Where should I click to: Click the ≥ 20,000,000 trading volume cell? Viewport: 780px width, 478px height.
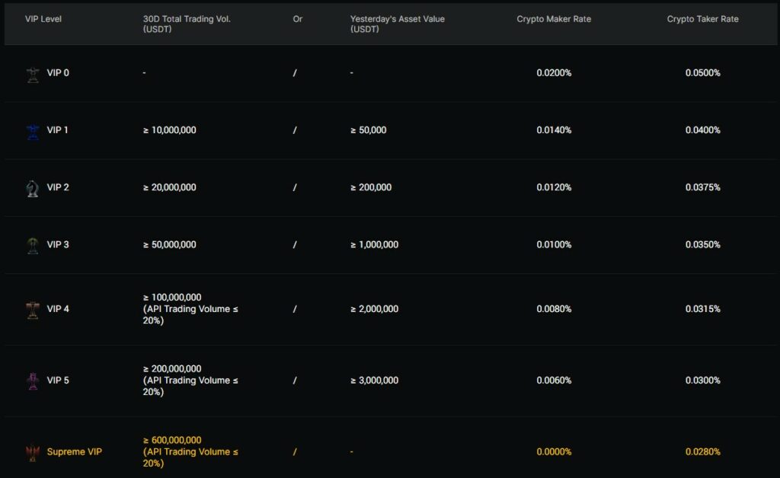click(x=170, y=187)
